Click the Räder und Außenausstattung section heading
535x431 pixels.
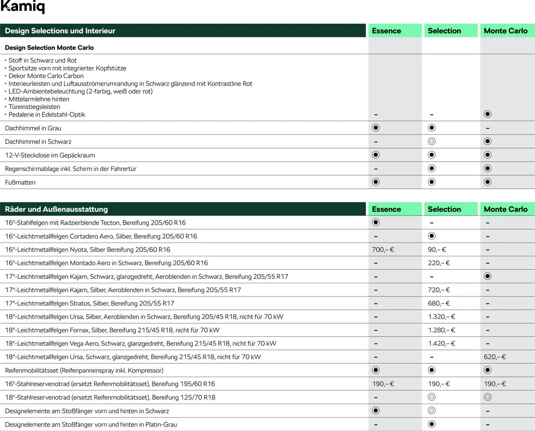[56, 209]
